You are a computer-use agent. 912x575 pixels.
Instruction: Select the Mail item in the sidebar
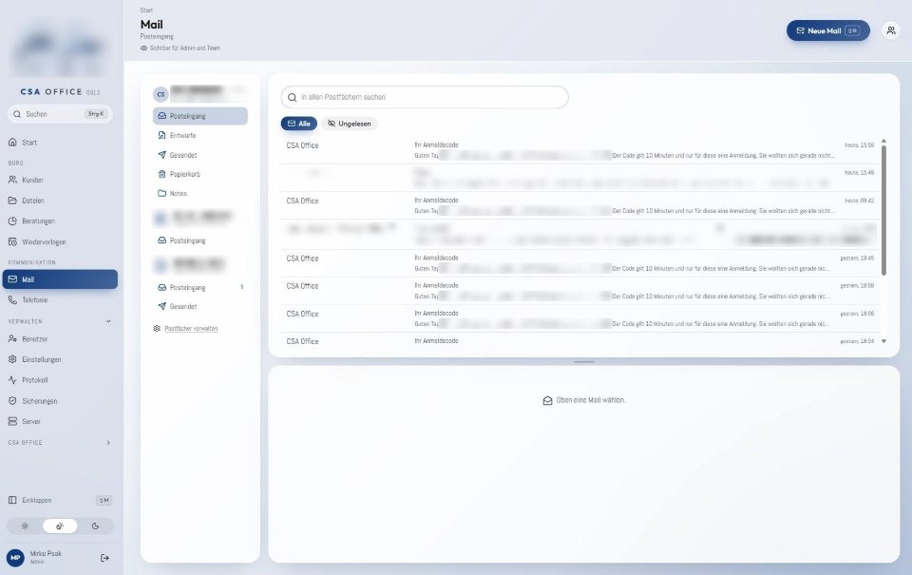60,279
